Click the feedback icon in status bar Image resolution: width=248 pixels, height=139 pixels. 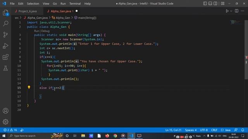236,130
